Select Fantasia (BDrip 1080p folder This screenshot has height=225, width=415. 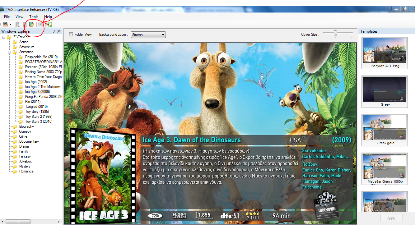tap(43, 67)
